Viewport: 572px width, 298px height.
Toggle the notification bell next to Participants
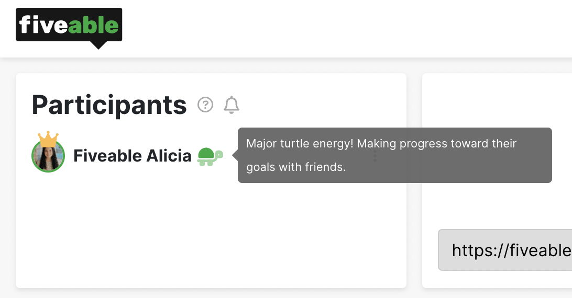[232, 105]
